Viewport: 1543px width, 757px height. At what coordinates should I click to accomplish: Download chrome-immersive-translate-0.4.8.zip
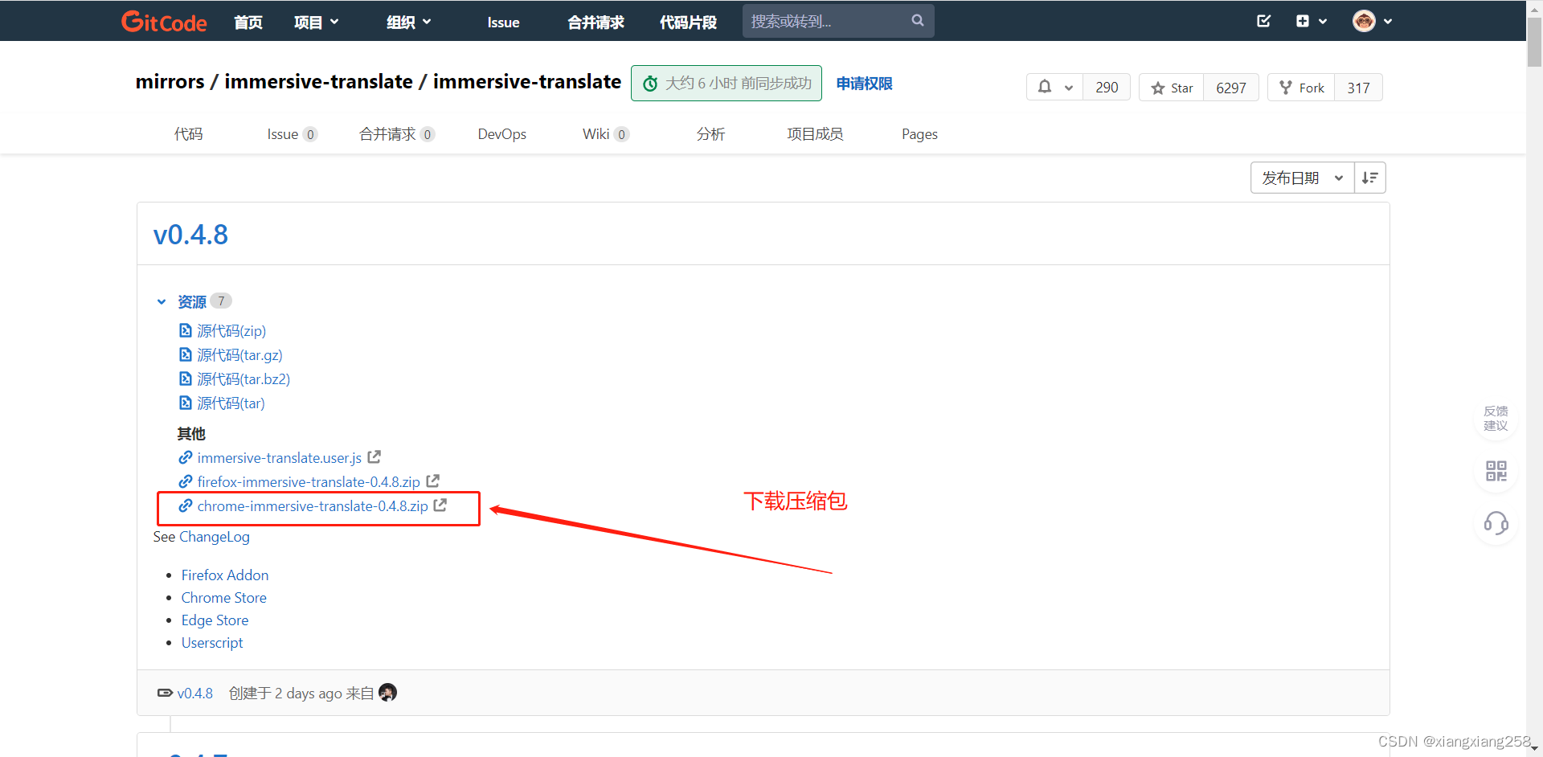[313, 505]
